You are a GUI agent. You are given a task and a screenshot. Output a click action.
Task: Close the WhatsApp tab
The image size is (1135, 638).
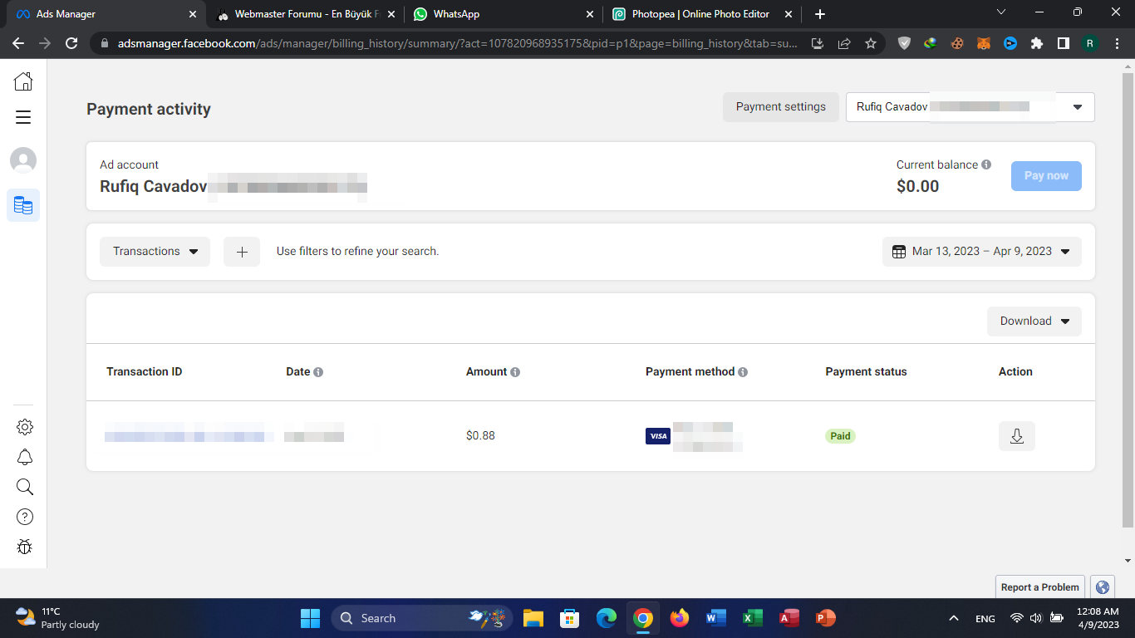coord(590,14)
